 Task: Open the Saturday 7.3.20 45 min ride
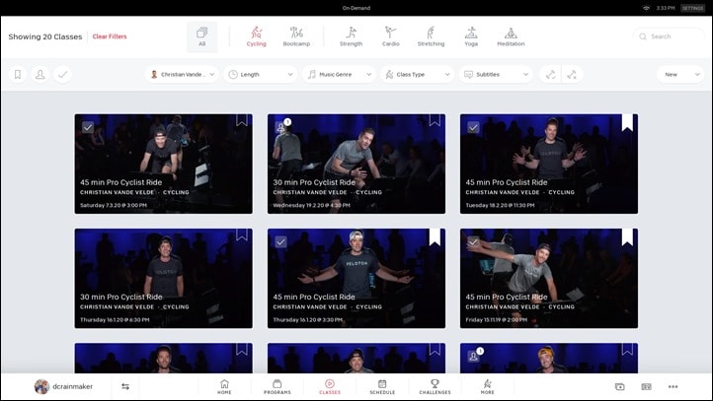click(164, 164)
